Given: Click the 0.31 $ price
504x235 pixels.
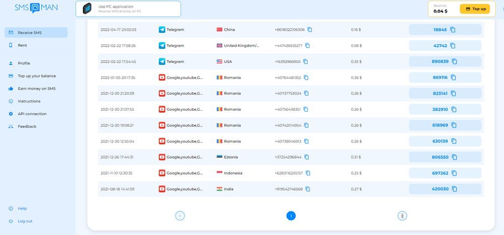Looking at the screenshot, I should 356,158.
